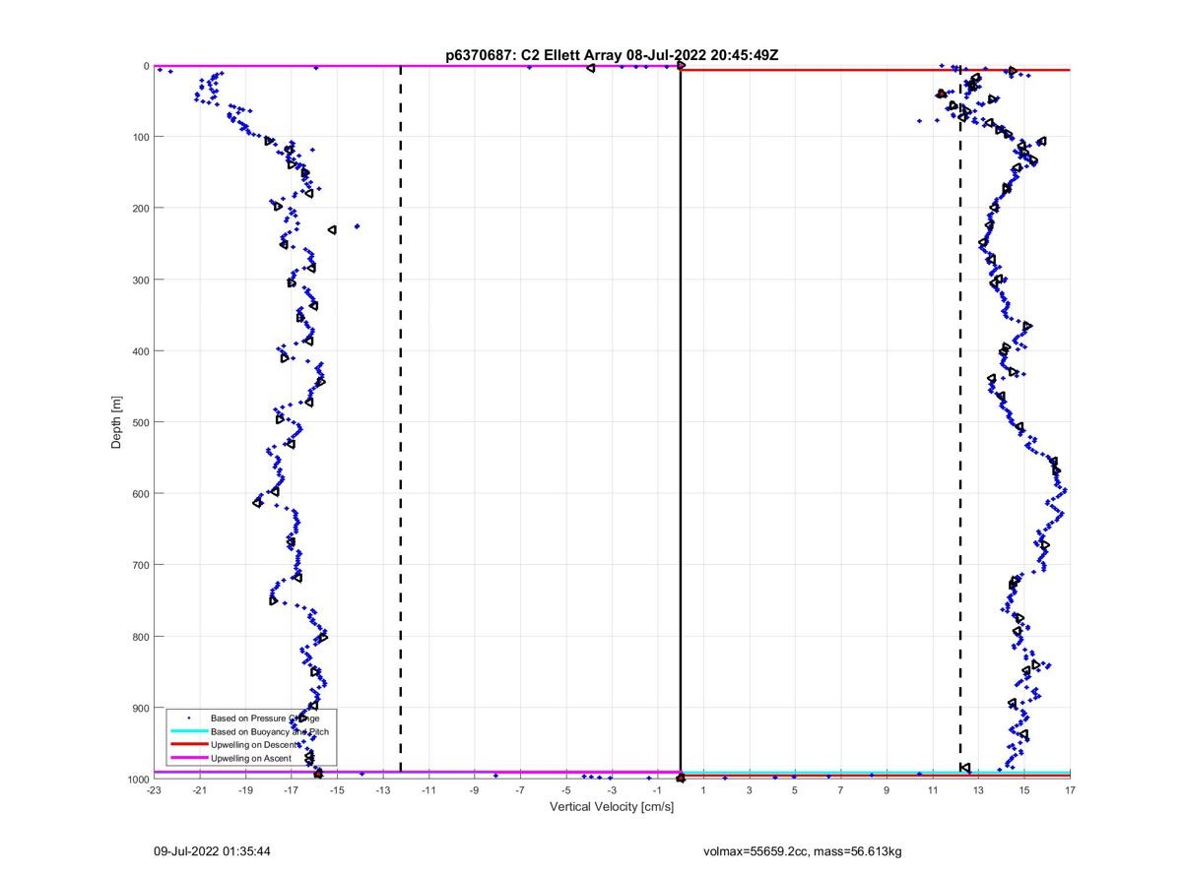Click positive velocity tick label '3'
This screenshot has width=1182, height=875.
pos(750,789)
